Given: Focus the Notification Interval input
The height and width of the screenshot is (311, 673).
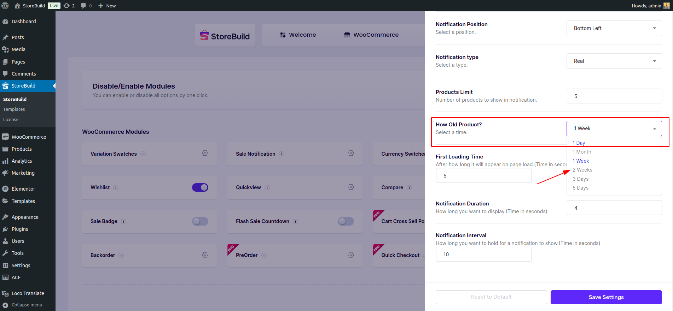Looking at the screenshot, I should [x=483, y=254].
